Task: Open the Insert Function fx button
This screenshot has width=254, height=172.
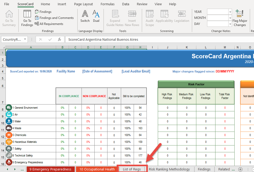Action: (x=60, y=39)
